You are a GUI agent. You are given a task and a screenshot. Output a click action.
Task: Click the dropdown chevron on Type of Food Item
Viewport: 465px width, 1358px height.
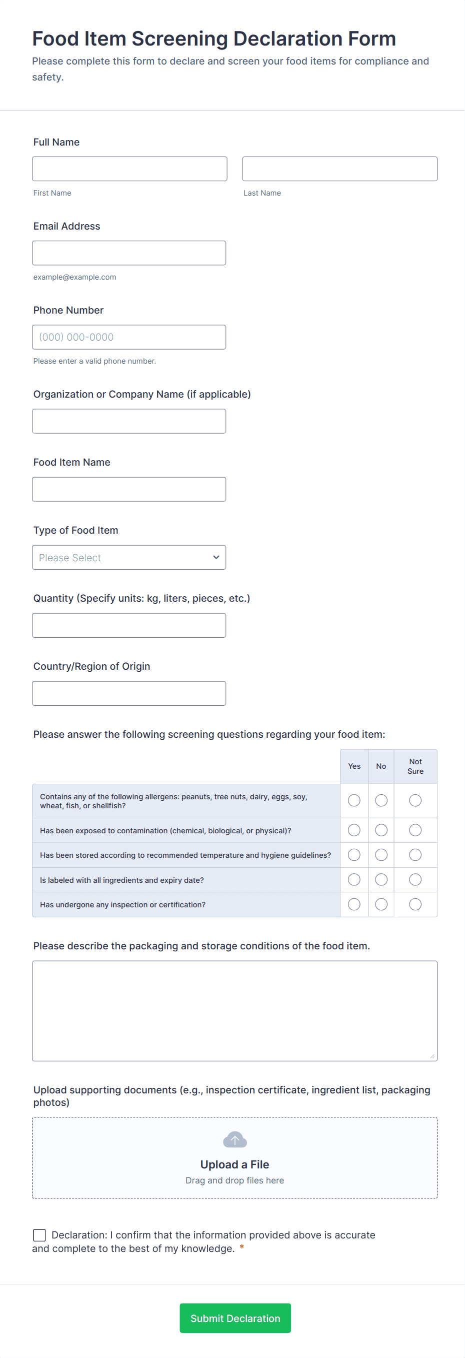(215, 557)
